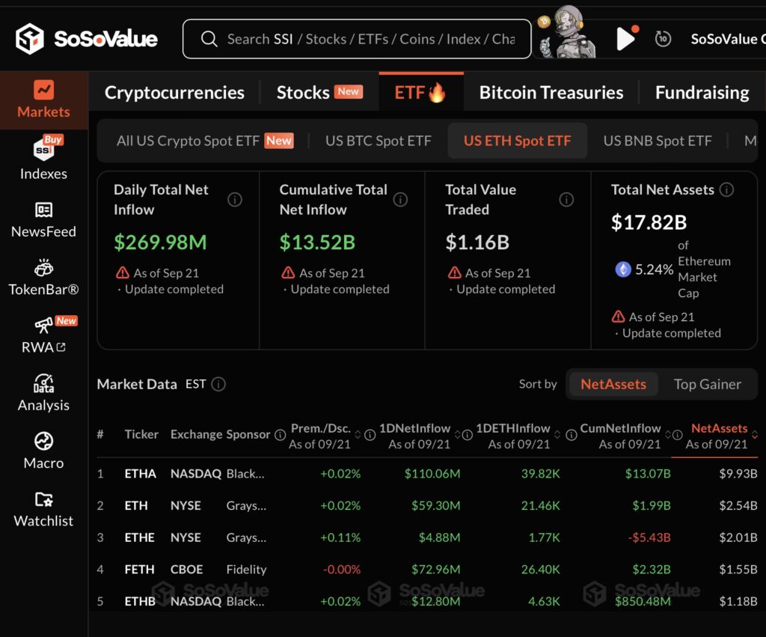Click the -0.00% premium value for FETH
The image size is (766, 637).
coord(341,570)
